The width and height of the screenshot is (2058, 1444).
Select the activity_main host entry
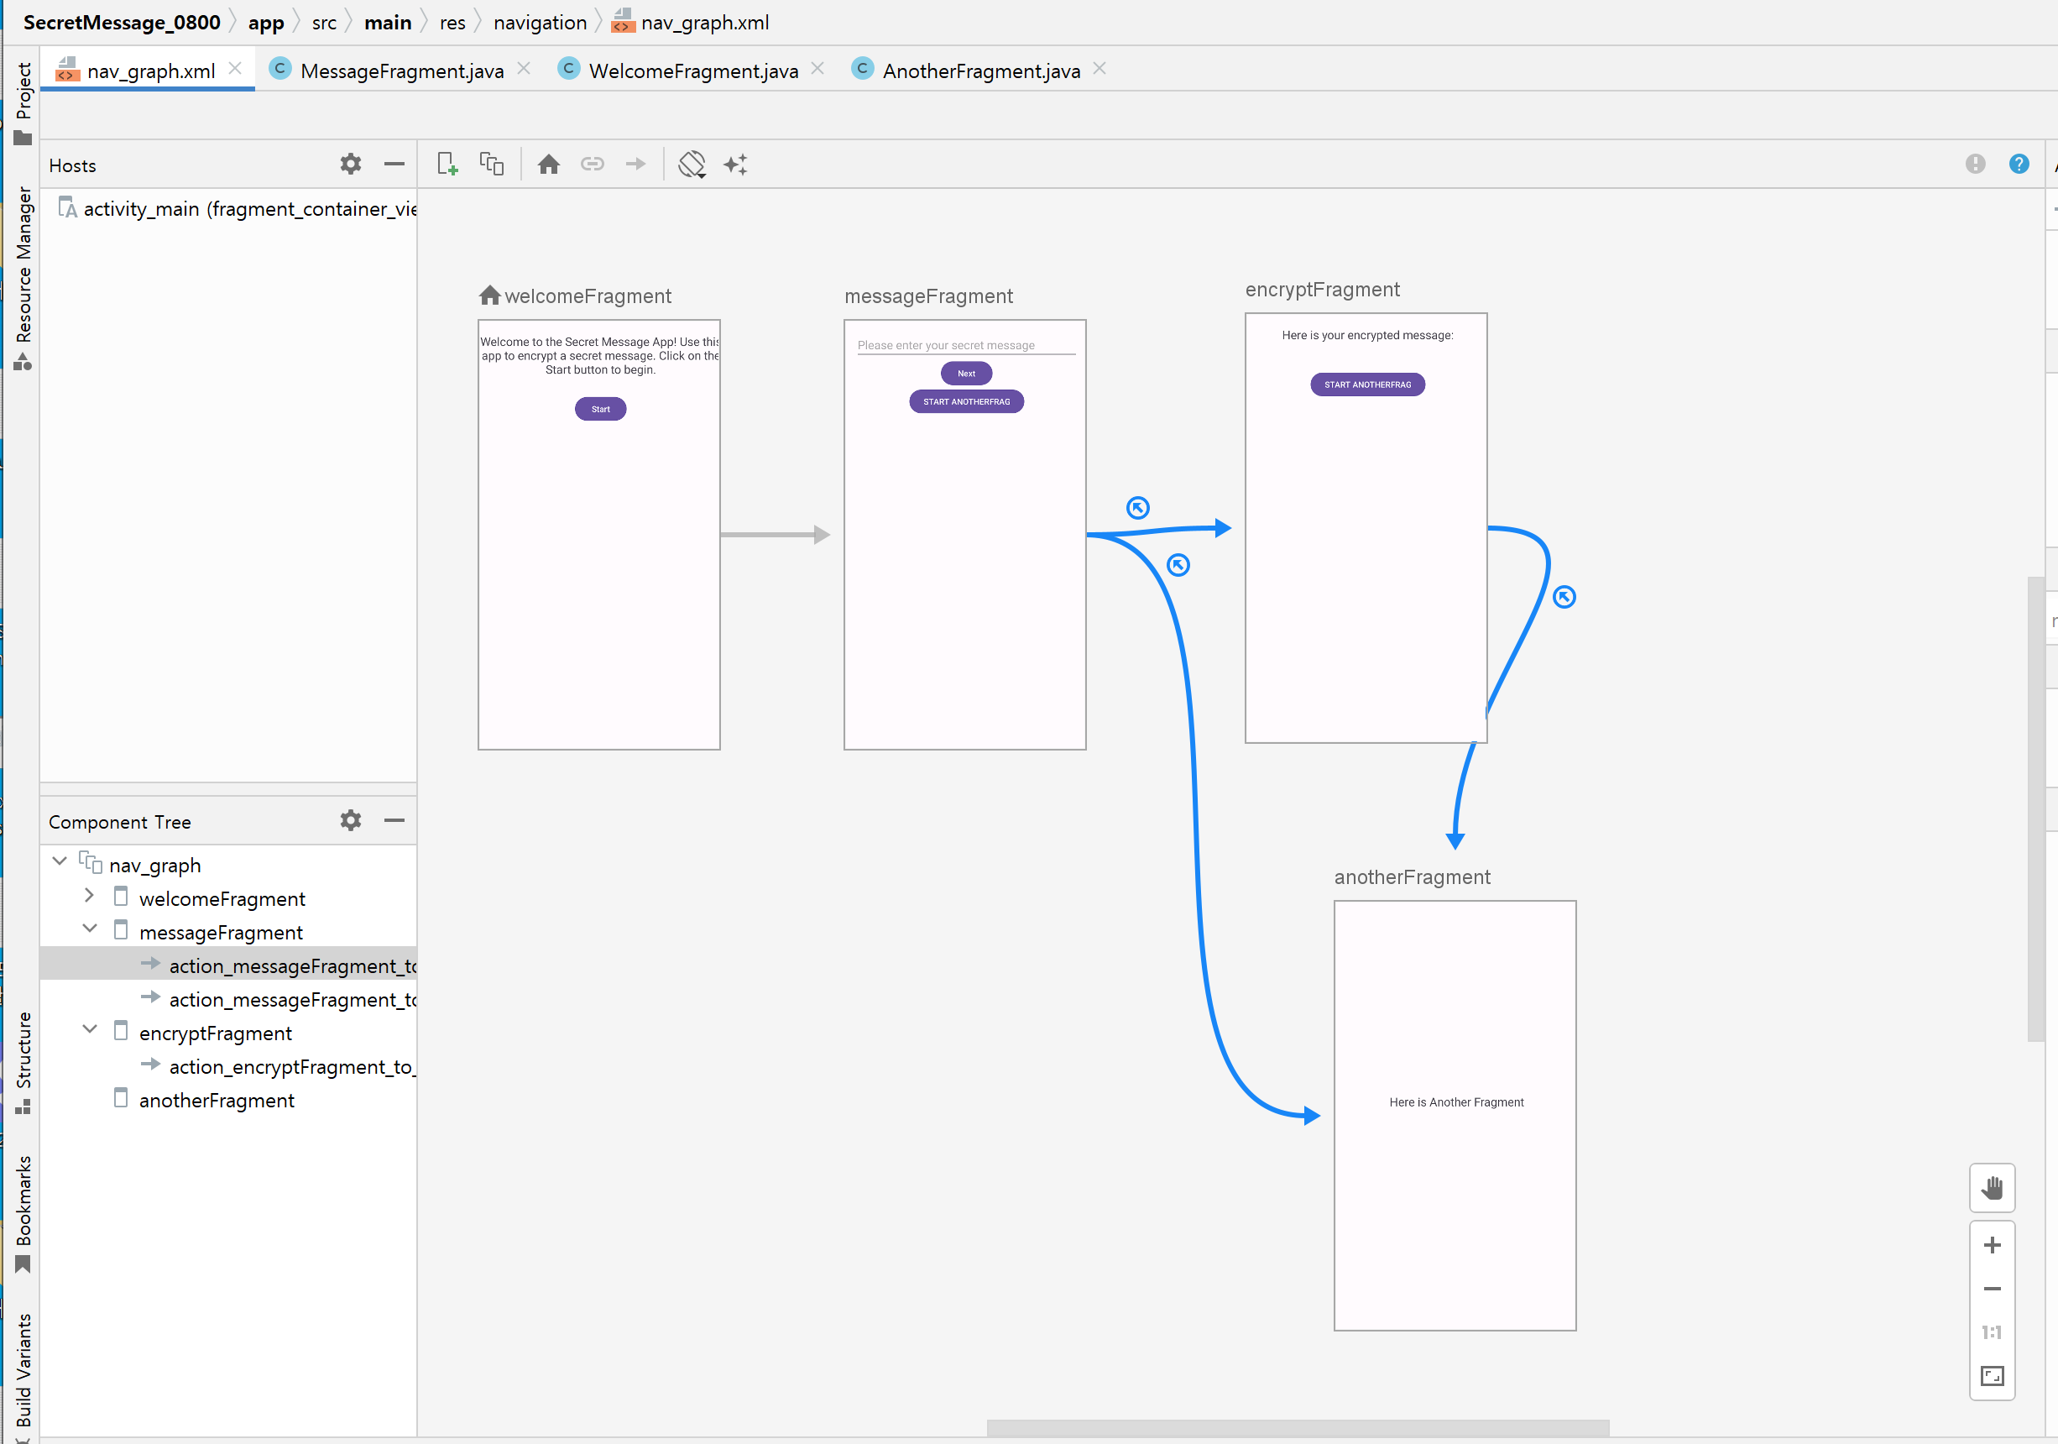[x=242, y=209]
